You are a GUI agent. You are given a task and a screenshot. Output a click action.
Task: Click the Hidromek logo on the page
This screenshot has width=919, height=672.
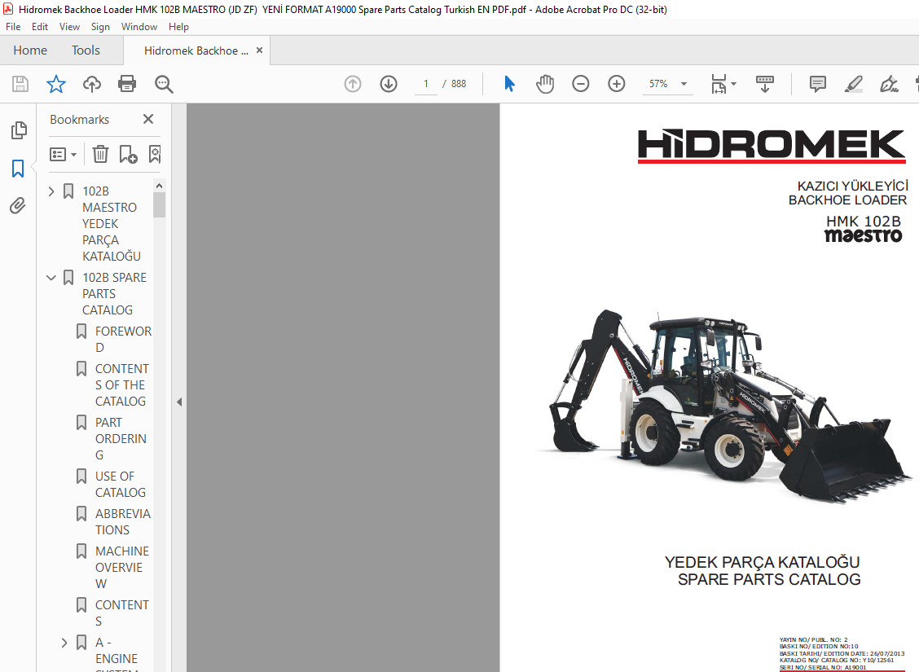coord(772,145)
